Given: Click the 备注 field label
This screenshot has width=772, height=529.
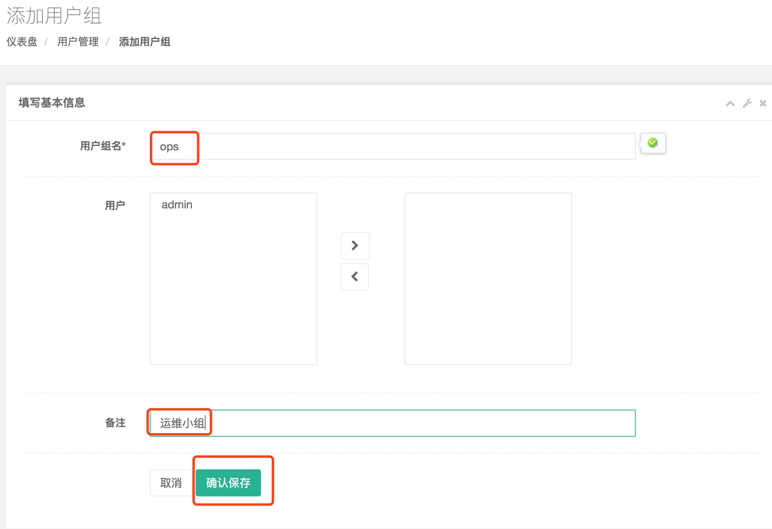Looking at the screenshot, I should pyautogui.click(x=115, y=423).
